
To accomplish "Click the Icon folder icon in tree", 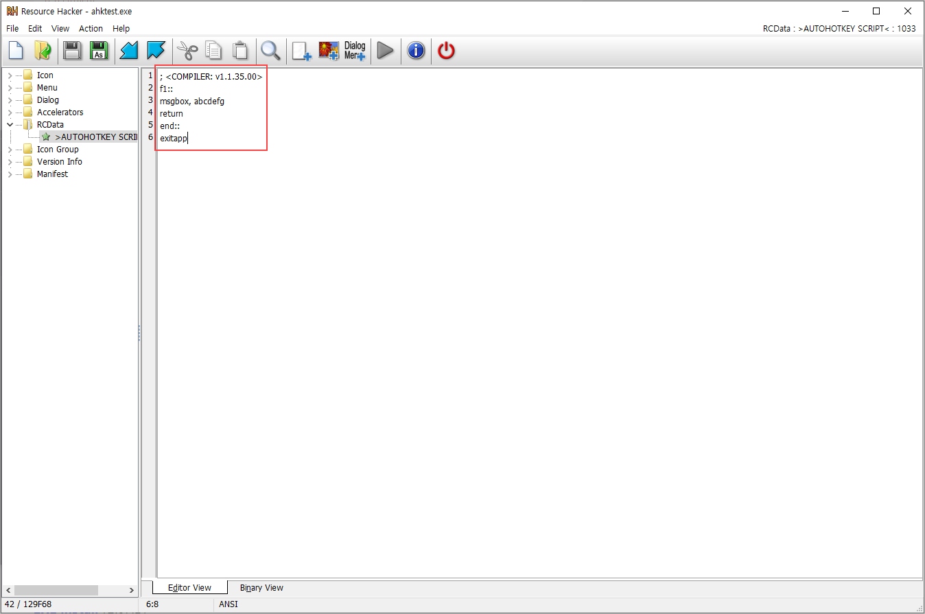I will [28, 75].
